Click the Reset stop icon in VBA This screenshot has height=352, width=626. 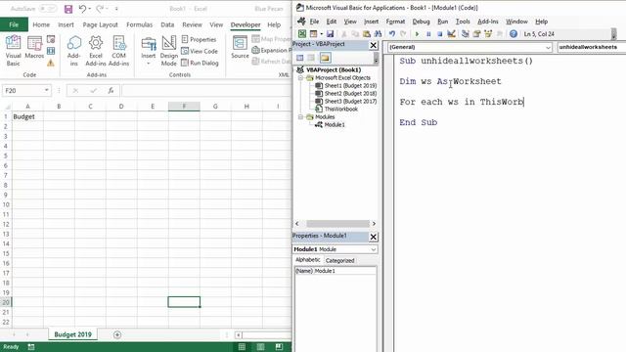tap(439, 34)
